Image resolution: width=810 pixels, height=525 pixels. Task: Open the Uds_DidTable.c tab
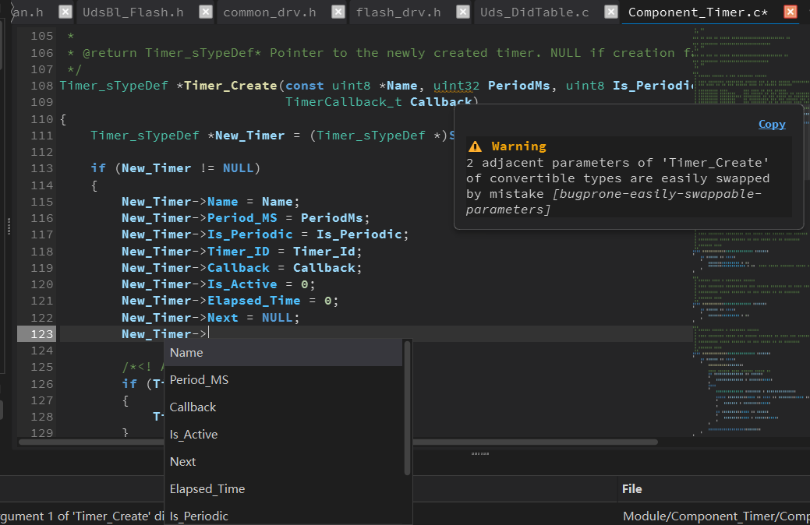point(535,12)
